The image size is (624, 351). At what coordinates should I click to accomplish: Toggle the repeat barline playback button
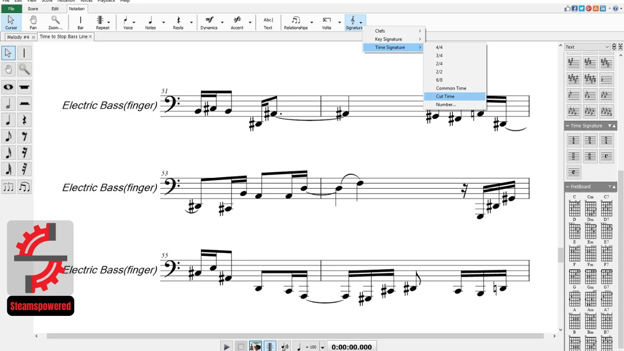pyautogui.click(x=270, y=347)
